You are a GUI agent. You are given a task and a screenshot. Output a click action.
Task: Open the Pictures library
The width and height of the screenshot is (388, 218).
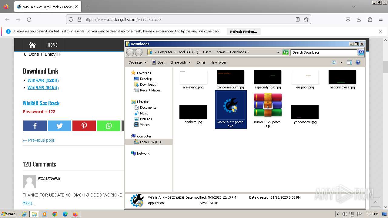(x=146, y=119)
